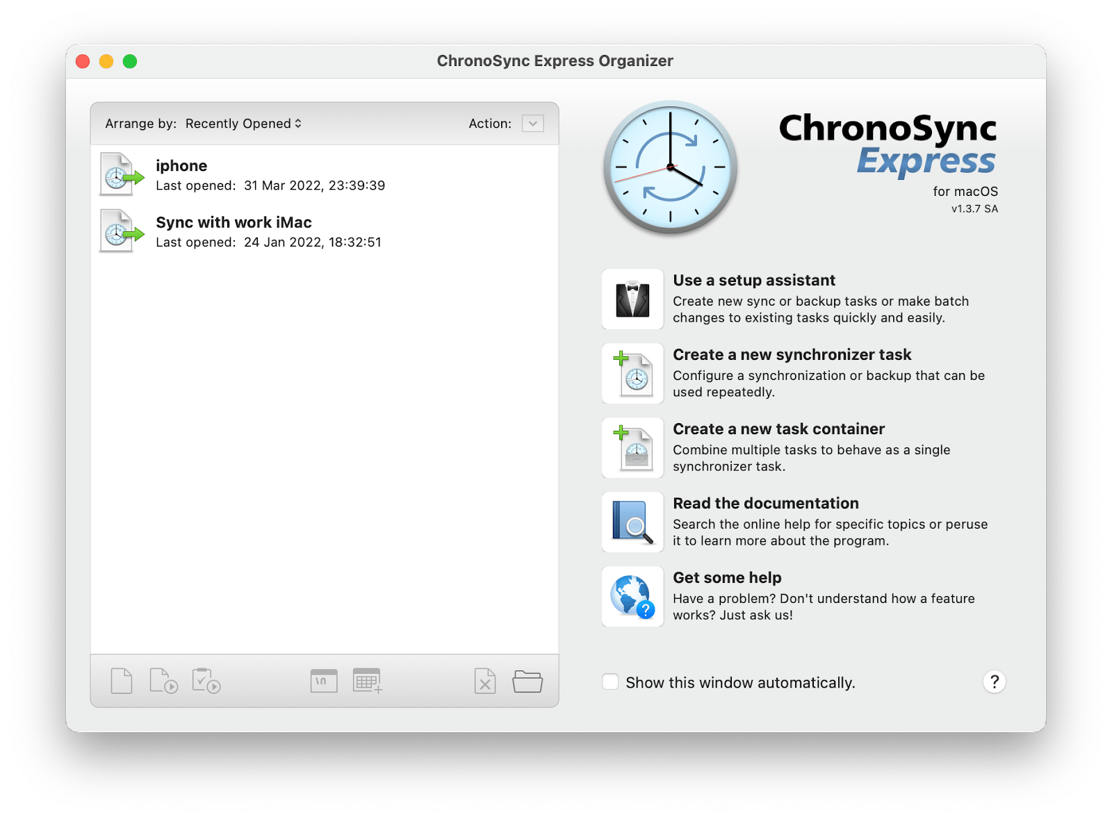Click Create a new task container heading
The width and height of the screenshot is (1112, 819).
[x=778, y=429]
